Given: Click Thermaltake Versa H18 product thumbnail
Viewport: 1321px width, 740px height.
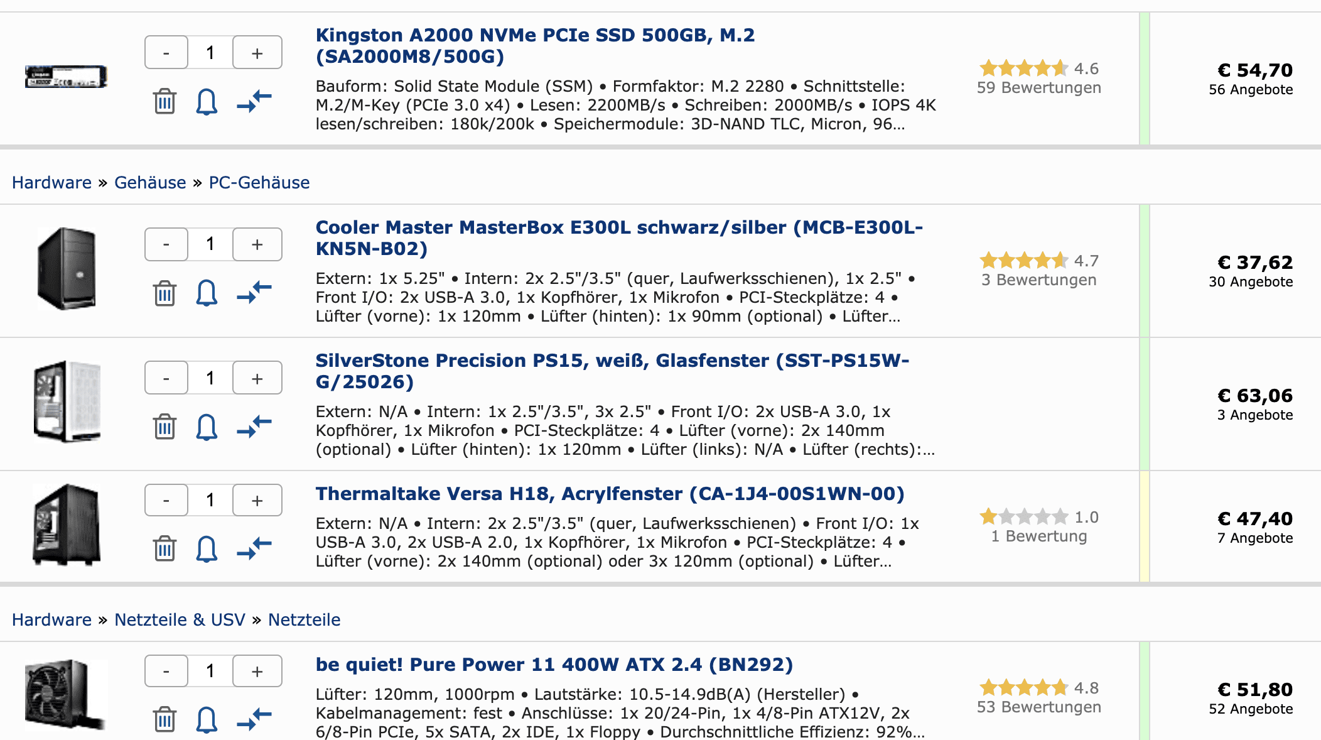Looking at the screenshot, I should click(x=67, y=525).
